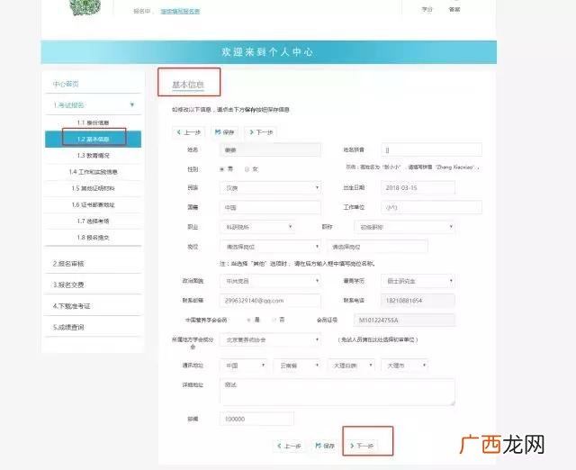The image size is (576, 470).
Task: Click the rightmost item in top-right header
Action: point(454,9)
